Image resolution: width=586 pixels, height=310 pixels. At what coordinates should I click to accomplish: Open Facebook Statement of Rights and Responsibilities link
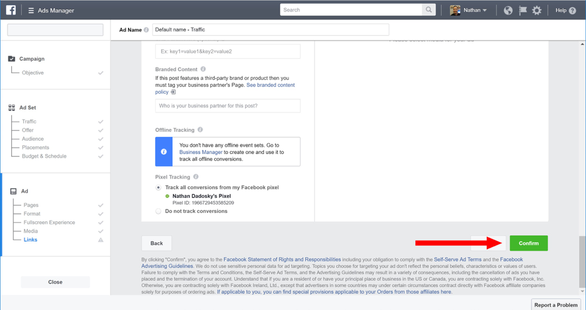282,259
